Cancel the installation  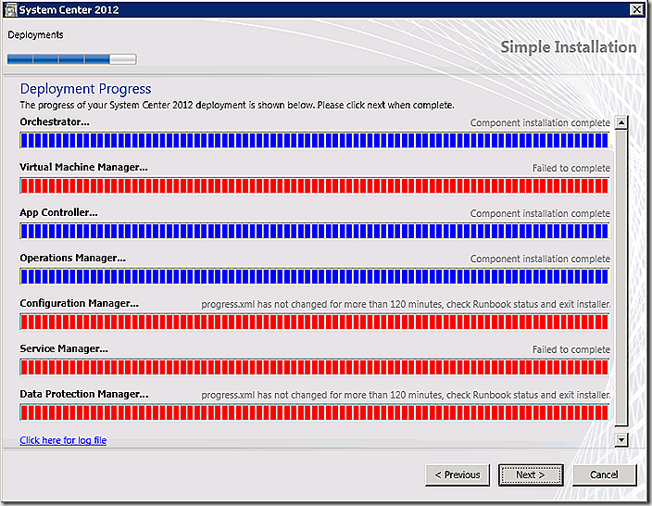tap(604, 474)
